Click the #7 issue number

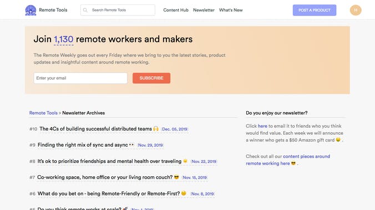pyautogui.click(x=32, y=177)
